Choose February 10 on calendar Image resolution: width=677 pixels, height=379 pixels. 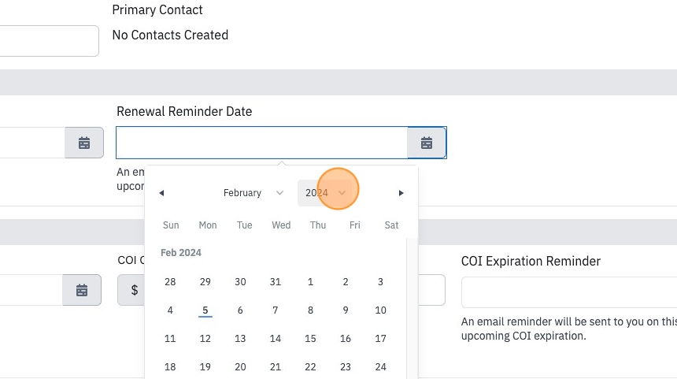click(x=380, y=310)
